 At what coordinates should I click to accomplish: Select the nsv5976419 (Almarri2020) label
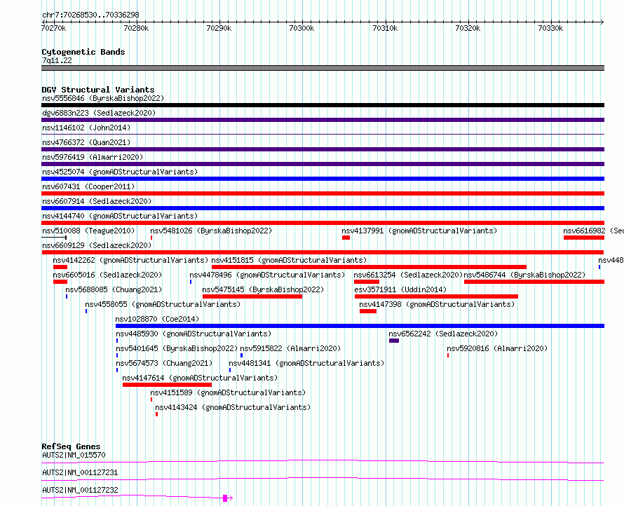point(93,157)
